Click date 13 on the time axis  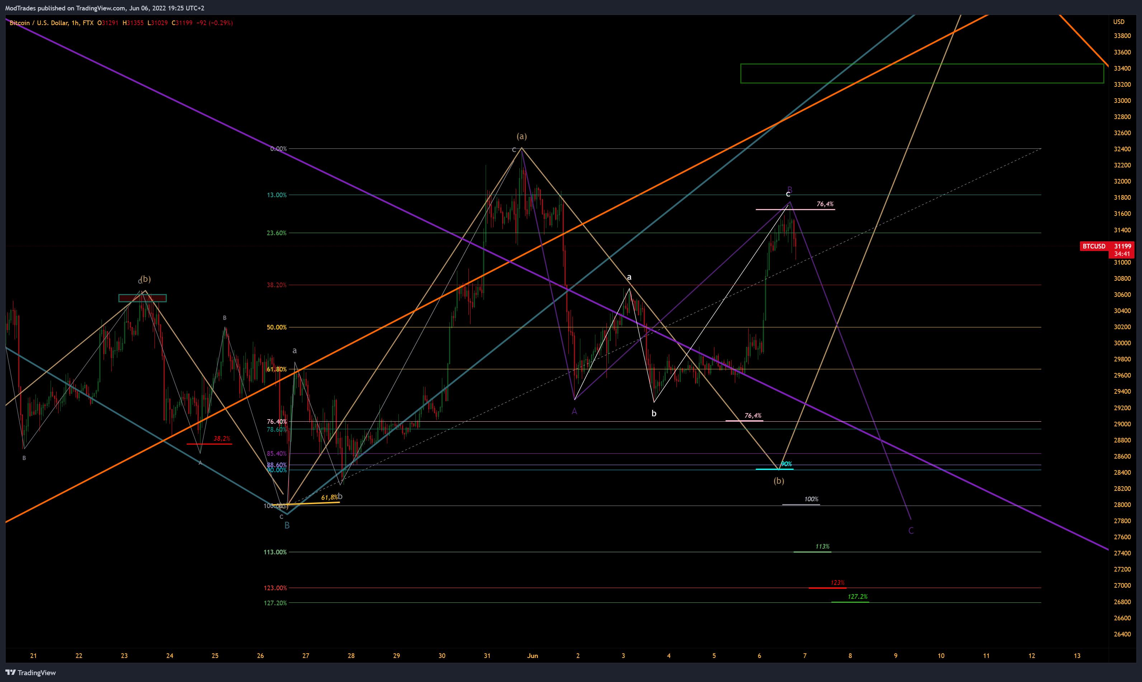pyautogui.click(x=1077, y=656)
